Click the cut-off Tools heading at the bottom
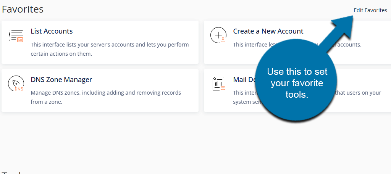Screen dimensions: 391x174 point(11,172)
